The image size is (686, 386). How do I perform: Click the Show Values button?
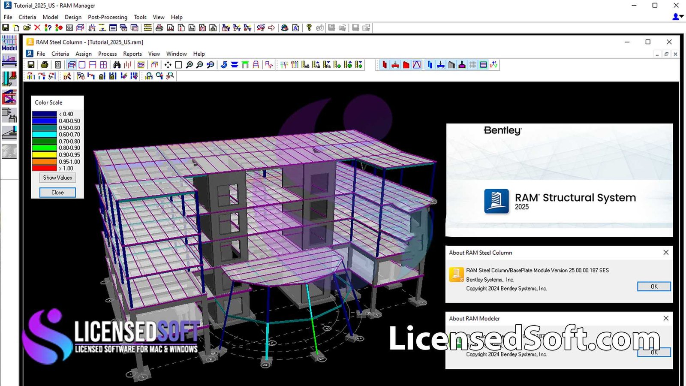coord(57,178)
